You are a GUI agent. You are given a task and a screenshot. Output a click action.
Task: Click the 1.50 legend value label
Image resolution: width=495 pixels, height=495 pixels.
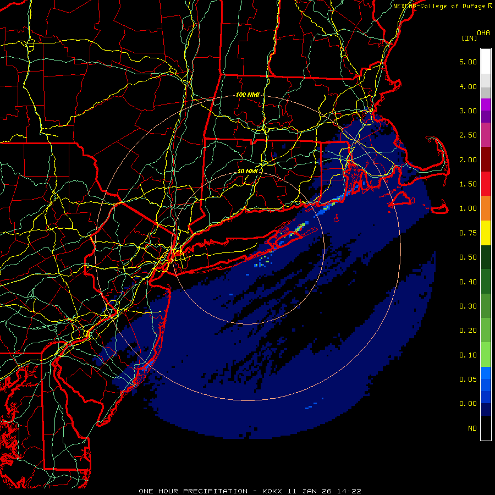point(468,184)
